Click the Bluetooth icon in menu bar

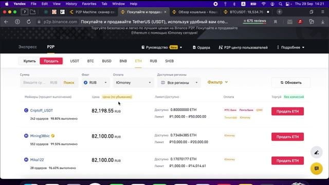(234, 4)
